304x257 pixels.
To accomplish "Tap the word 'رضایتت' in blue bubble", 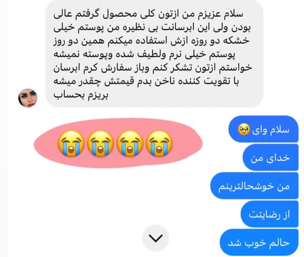I will (x=264, y=214).
